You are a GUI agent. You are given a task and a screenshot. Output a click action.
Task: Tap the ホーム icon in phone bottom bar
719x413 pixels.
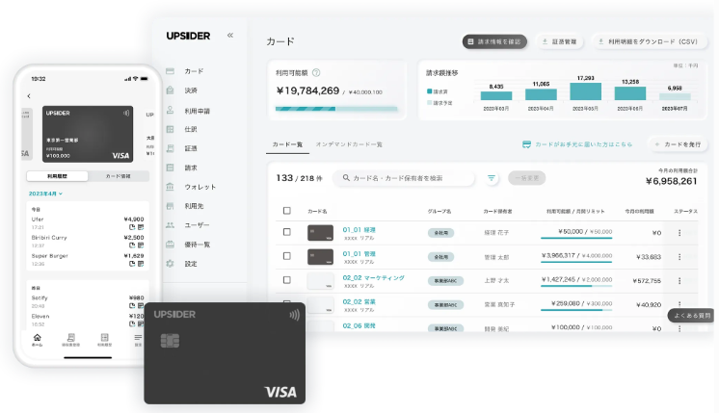(x=38, y=339)
